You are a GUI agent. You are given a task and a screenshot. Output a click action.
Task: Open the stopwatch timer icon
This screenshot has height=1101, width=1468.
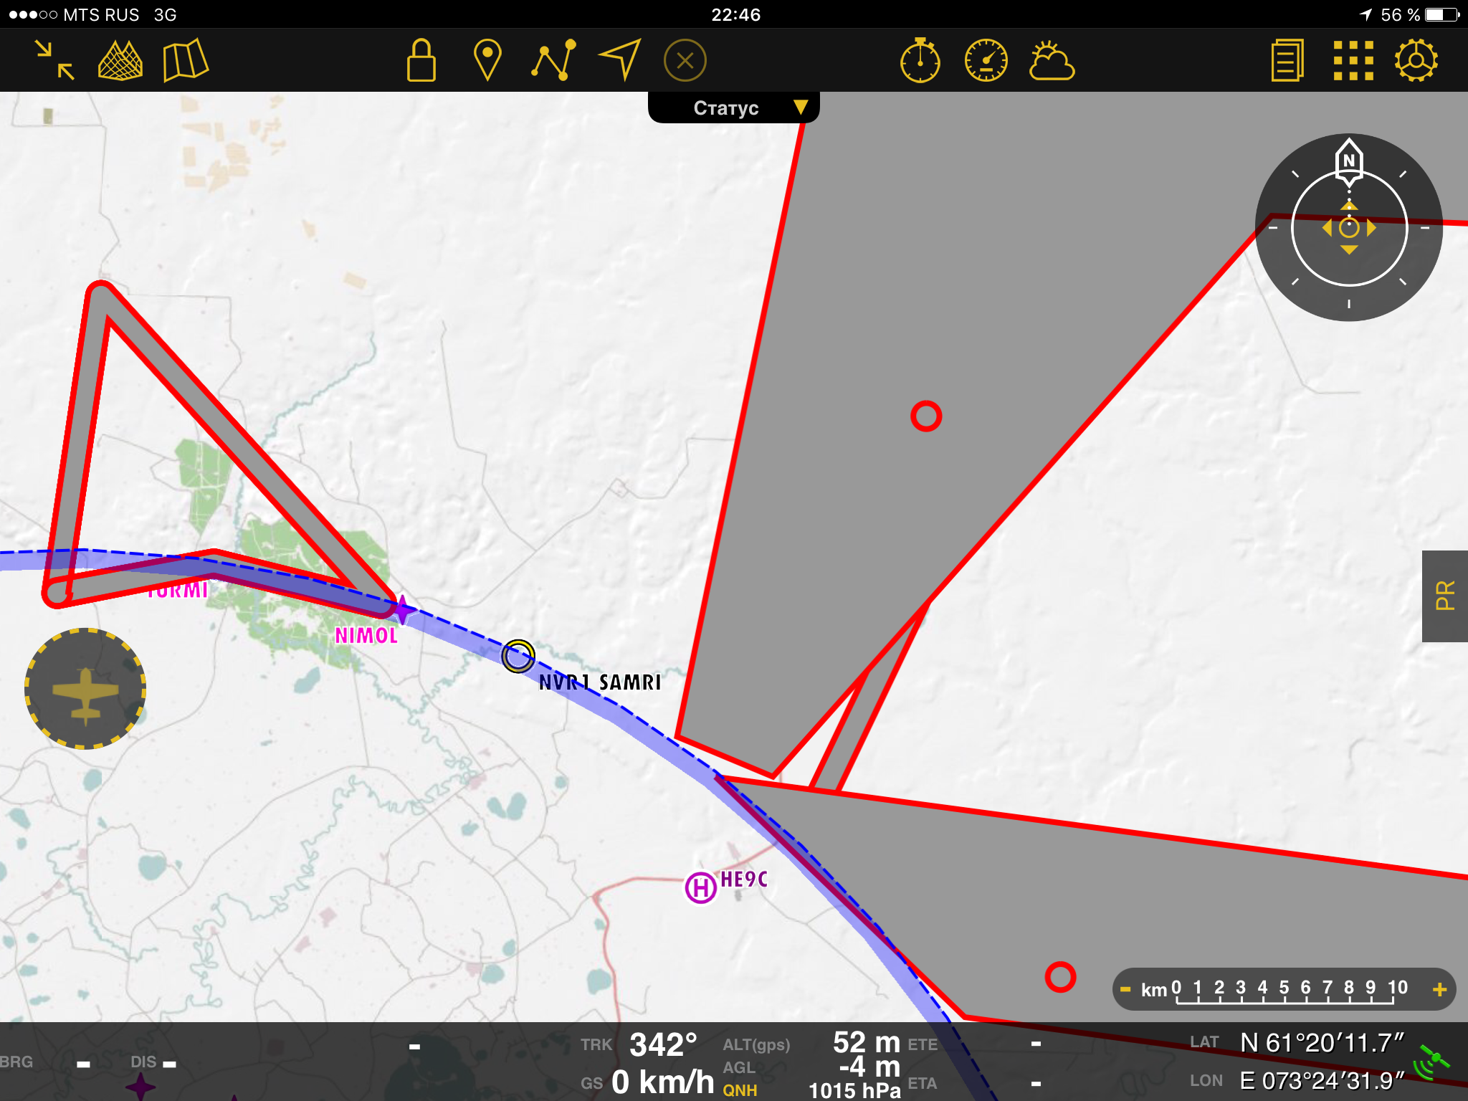(x=920, y=60)
